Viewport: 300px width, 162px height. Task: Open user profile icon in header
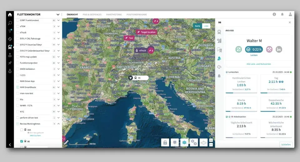290,14
